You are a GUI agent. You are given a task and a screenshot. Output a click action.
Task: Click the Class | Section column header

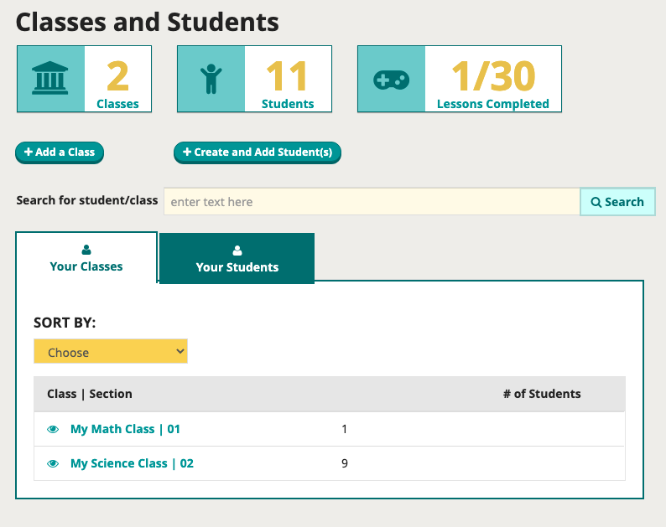[x=90, y=394]
